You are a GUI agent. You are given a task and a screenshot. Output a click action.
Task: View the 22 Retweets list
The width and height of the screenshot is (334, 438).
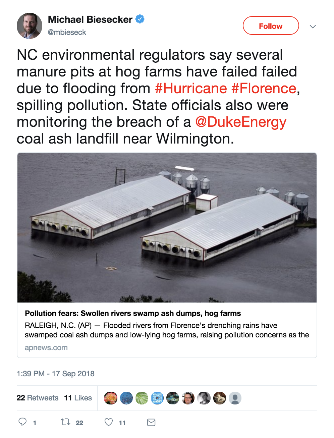click(x=38, y=398)
